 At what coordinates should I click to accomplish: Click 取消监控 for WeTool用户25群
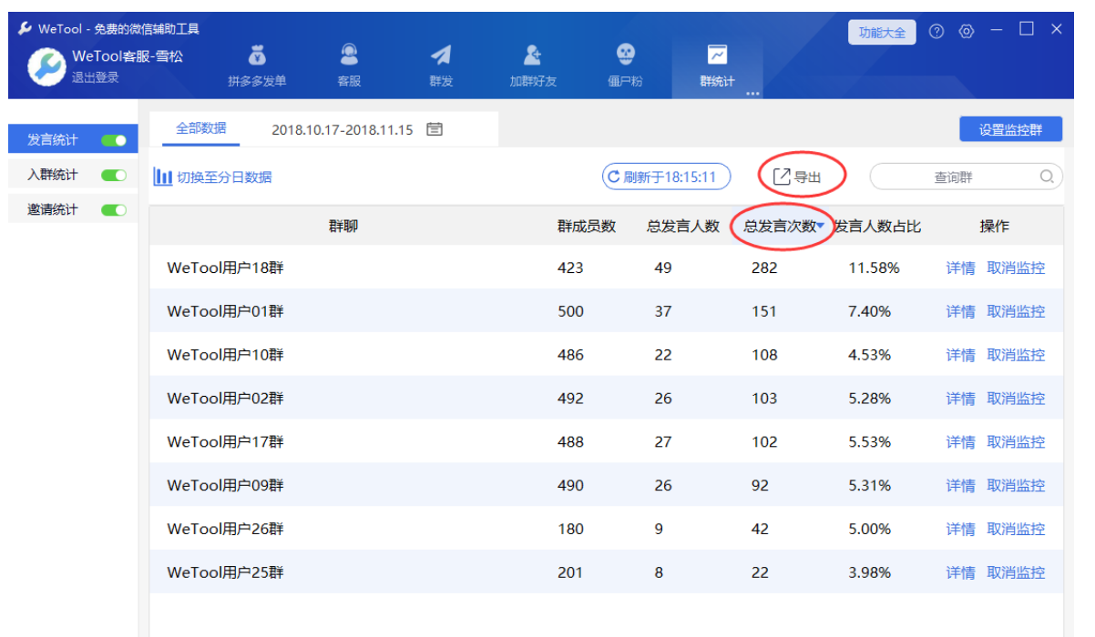click(x=1016, y=572)
